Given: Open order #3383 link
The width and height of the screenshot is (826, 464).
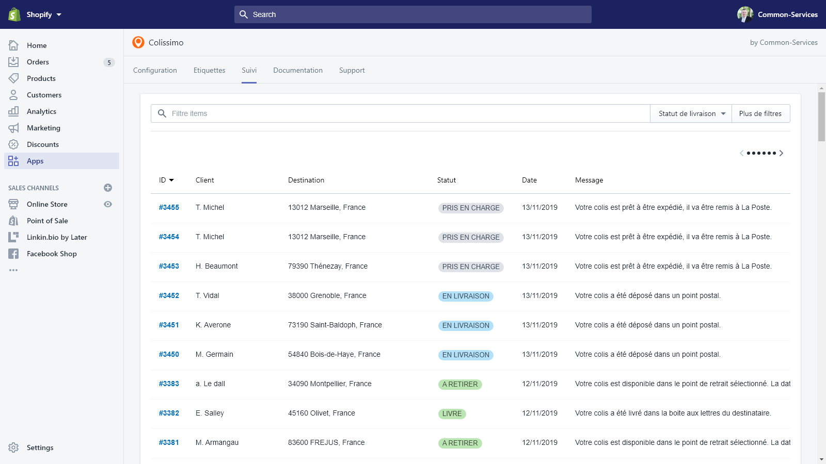Looking at the screenshot, I should tap(169, 384).
